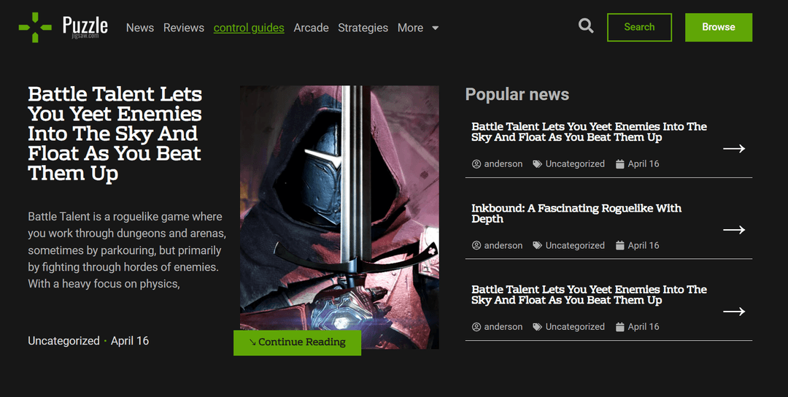
Task: Click the arrow on the first popular news item
Action: coord(733,149)
